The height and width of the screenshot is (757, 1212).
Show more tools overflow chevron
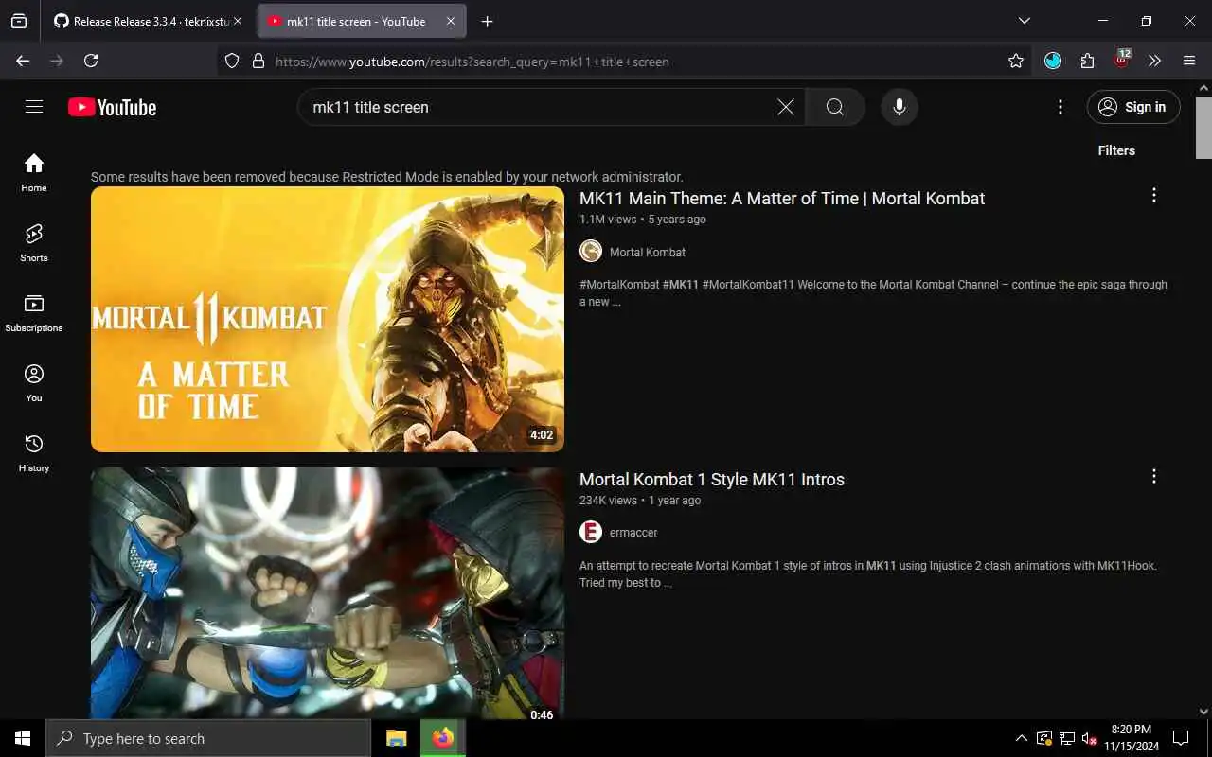tap(1155, 61)
